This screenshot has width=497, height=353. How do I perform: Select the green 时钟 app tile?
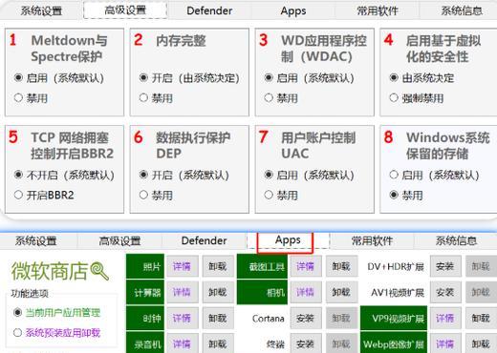145,318
